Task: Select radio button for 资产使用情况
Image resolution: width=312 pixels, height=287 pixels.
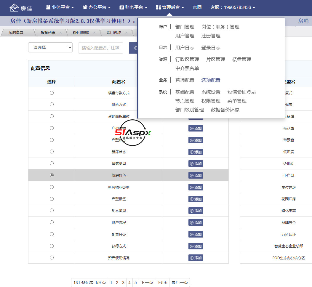Action: [x=52, y=258]
